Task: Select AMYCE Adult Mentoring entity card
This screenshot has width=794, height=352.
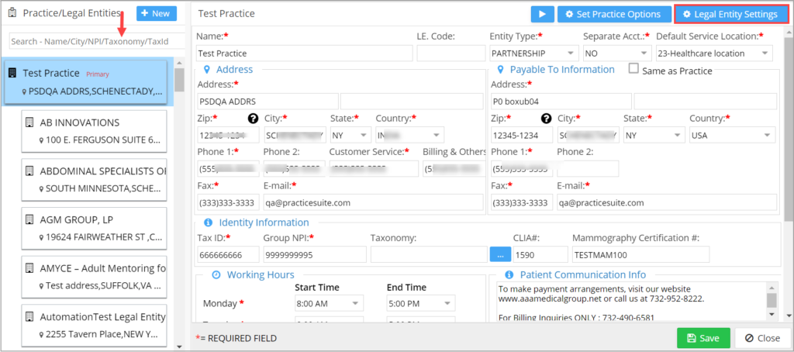Action: click(x=94, y=277)
